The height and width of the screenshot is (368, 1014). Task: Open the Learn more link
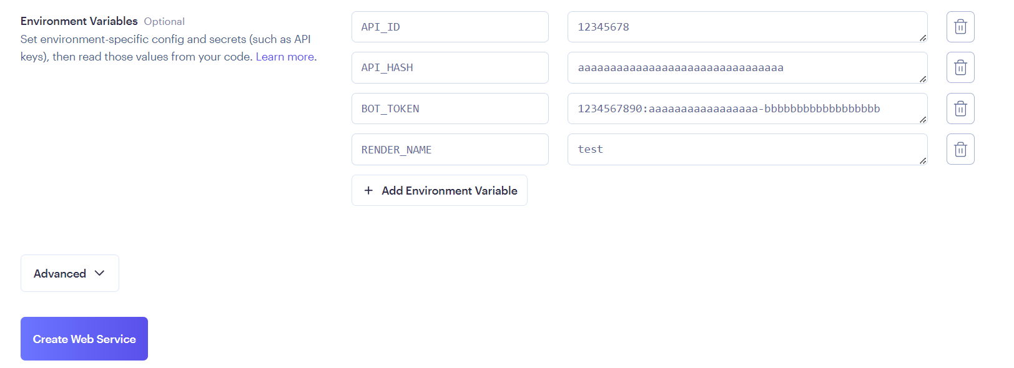(285, 57)
